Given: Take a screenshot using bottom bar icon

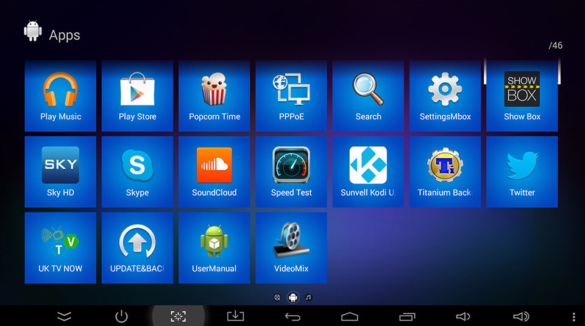Looking at the screenshot, I should click(178, 316).
